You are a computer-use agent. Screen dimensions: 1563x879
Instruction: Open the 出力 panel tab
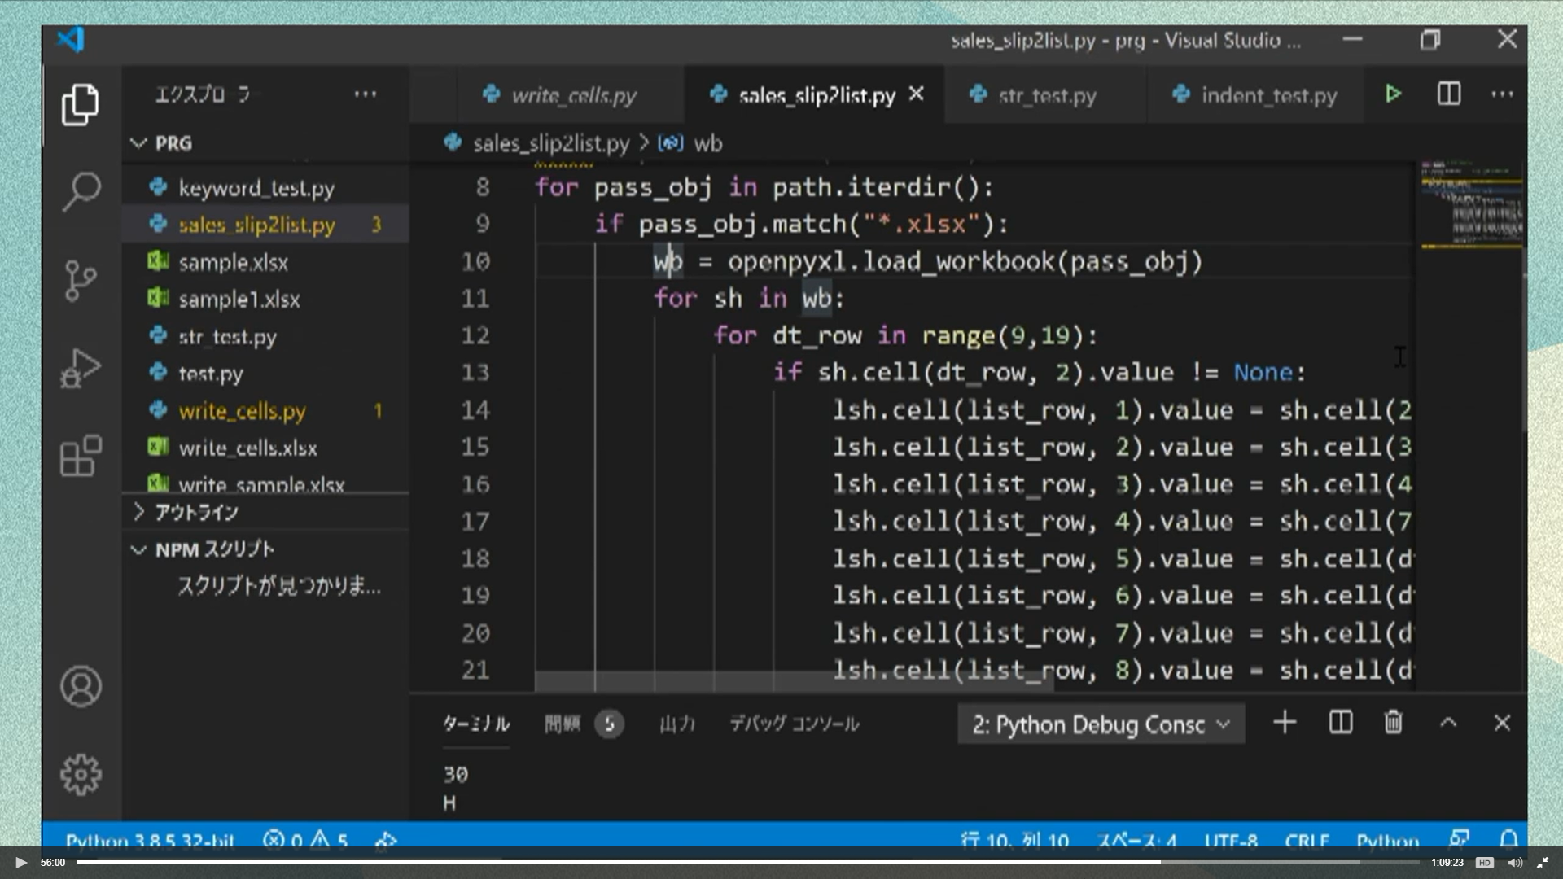[x=676, y=724]
